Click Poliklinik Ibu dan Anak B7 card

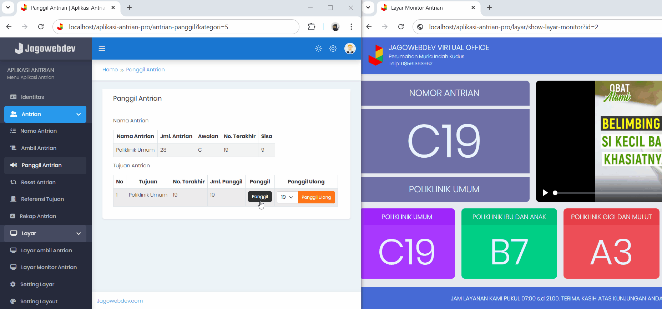(x=509, y=243)
